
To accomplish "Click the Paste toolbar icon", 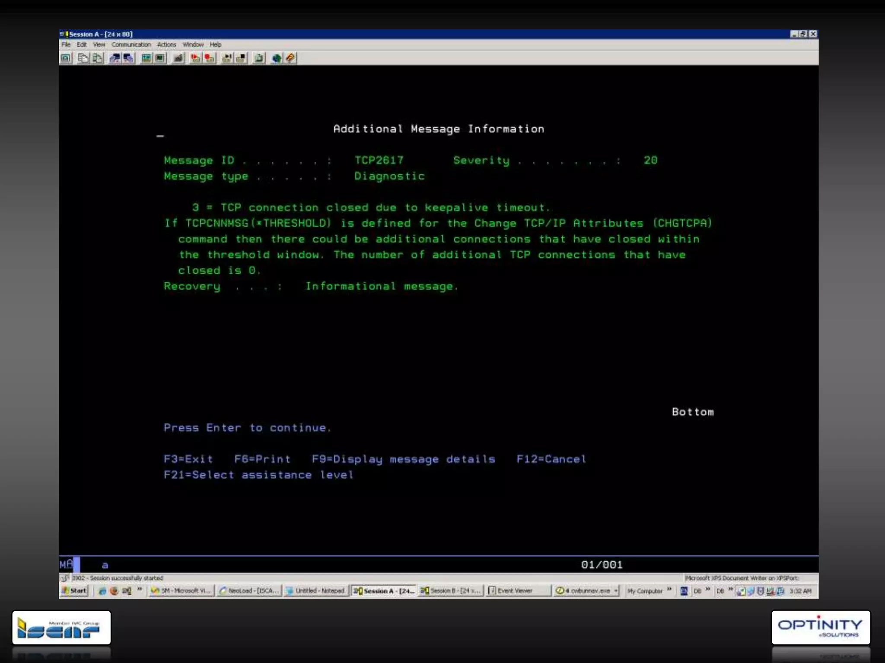I will click(x=98, y=58).
